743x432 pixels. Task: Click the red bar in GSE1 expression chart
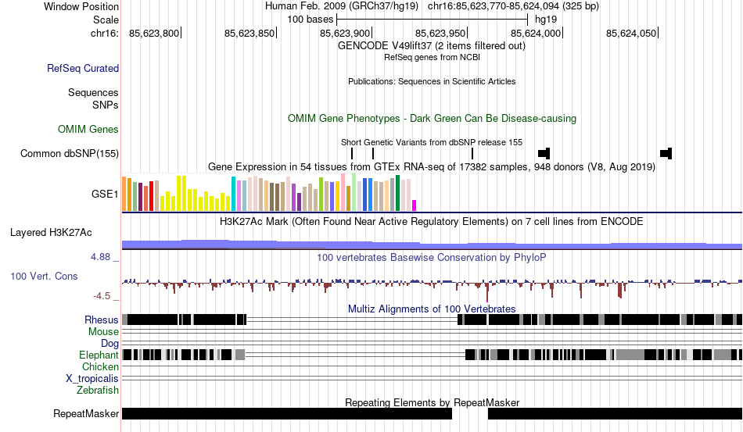(x=152, y=196)
